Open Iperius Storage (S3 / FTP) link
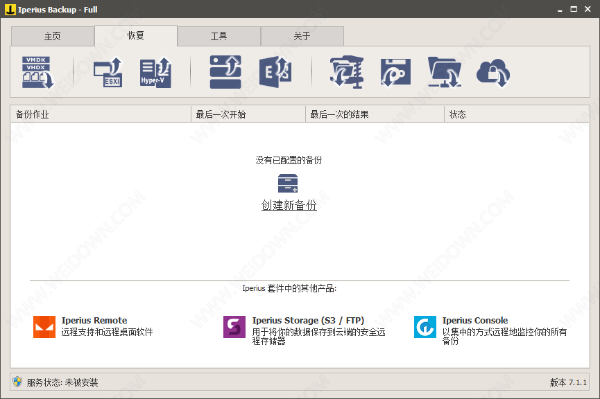The width and height of the screenshot is (600, 399). coord(308,320)
